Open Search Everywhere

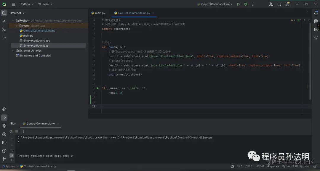click(279, 4)
